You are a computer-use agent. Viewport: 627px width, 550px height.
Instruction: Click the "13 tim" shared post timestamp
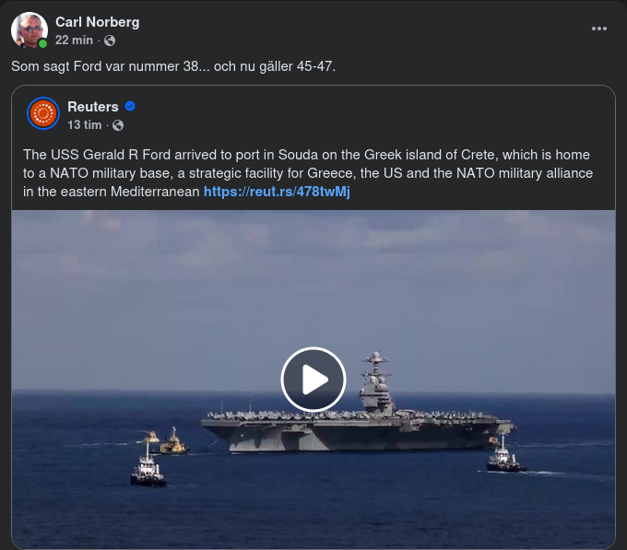(84, 125)
